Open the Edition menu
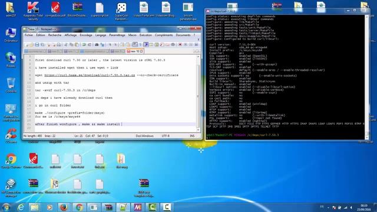This screenshot has width=377, height=212. coord(41,35)
